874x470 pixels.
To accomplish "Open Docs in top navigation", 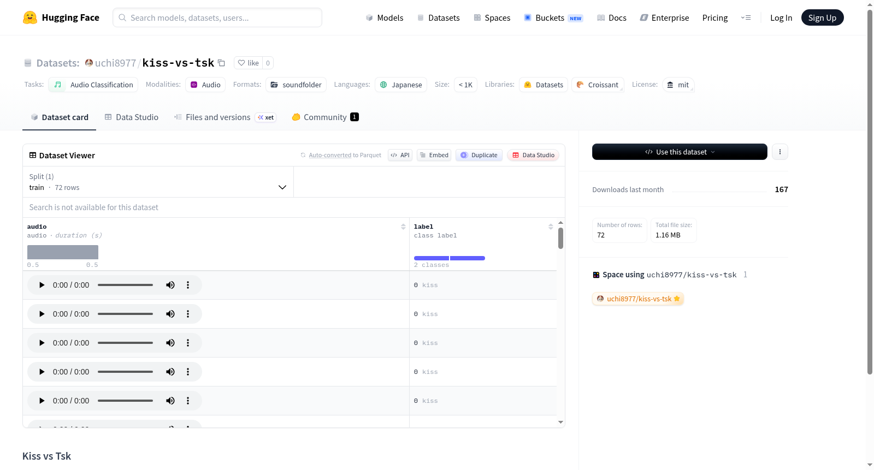I will 612,17.
